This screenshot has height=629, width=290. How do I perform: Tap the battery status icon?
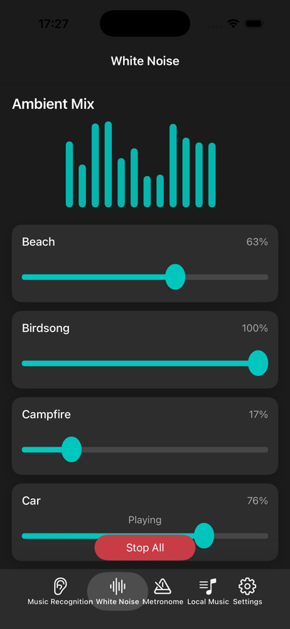tap(253, 24)
